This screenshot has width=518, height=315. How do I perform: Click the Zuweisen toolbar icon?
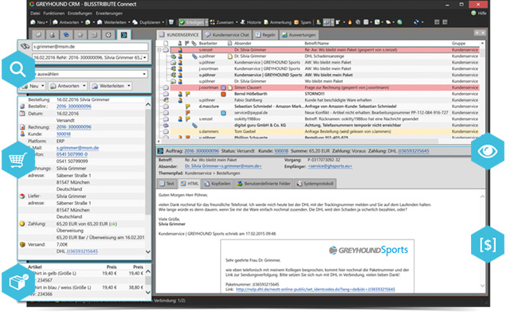coord(213,22)
